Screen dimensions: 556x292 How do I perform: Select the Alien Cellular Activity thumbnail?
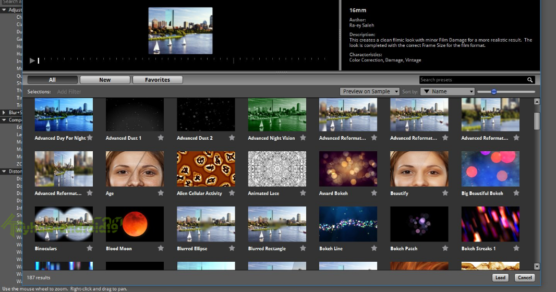coord(206,168)
